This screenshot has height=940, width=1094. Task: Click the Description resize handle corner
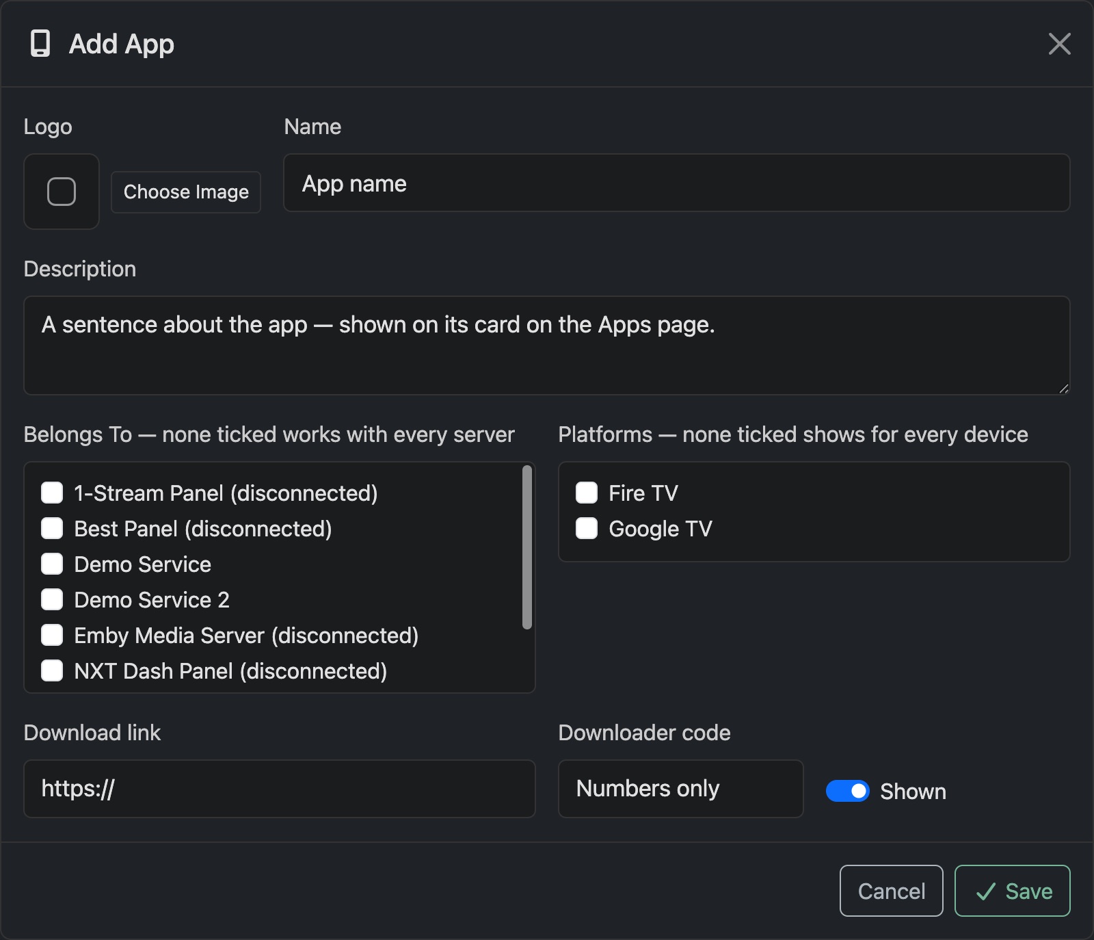(x=1063, y=388)
